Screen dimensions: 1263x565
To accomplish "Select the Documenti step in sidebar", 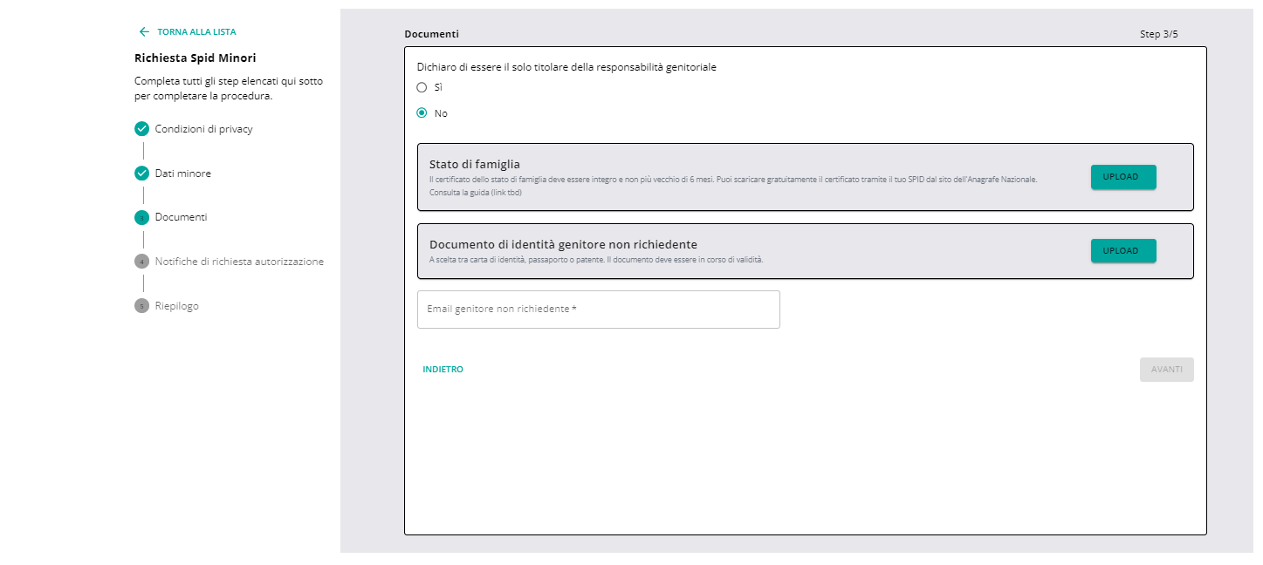I will tap(182, 217).
